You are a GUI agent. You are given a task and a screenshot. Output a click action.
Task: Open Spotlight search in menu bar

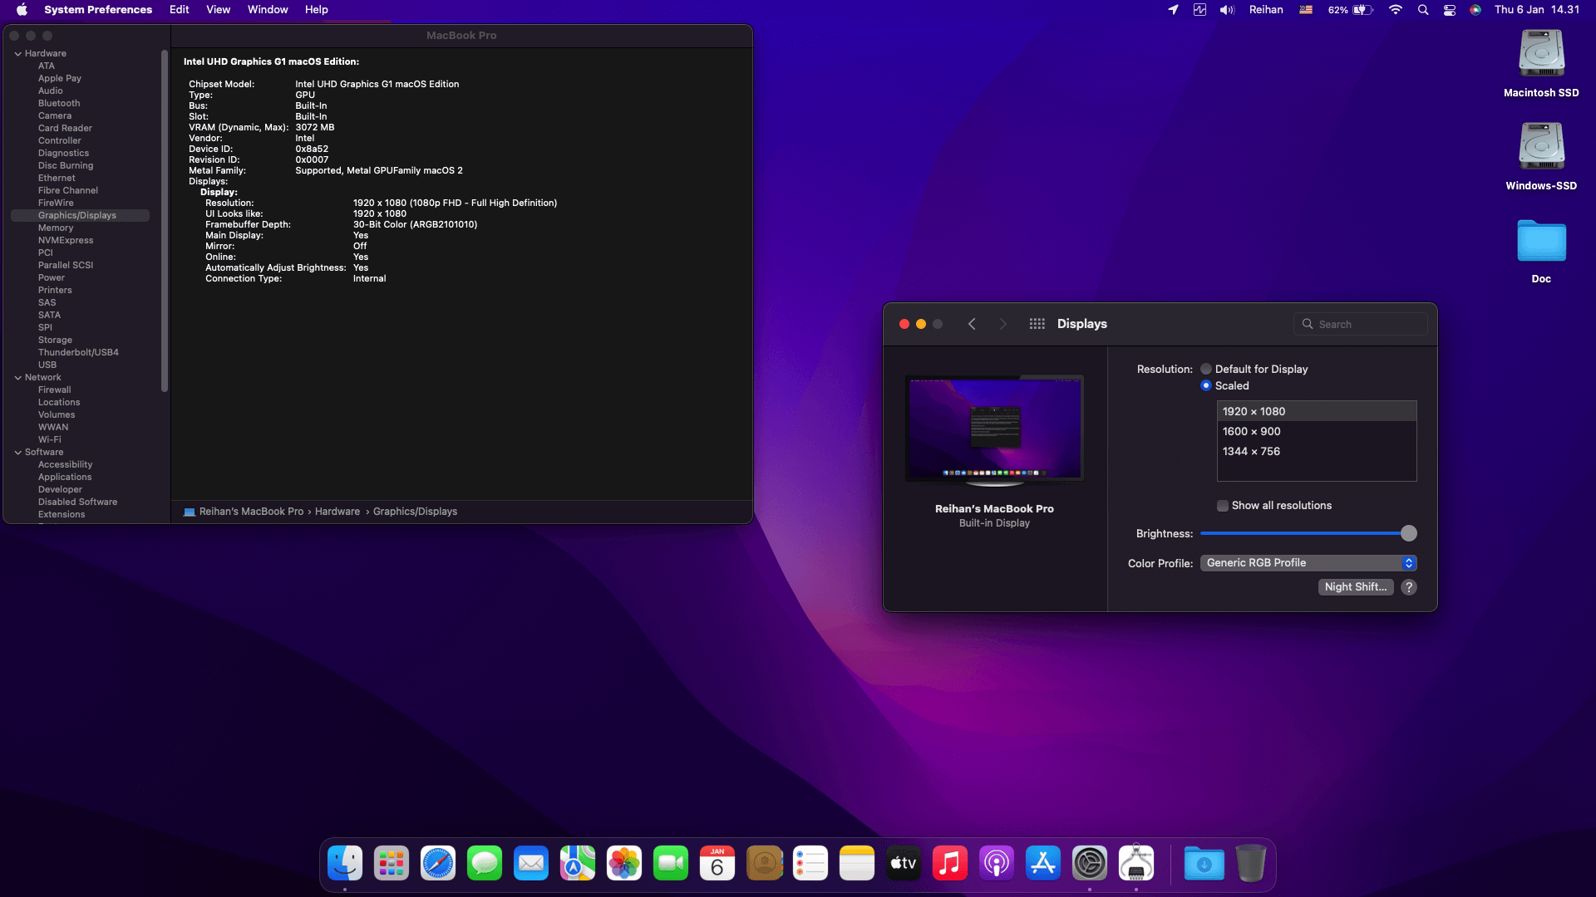point(1423,10)
